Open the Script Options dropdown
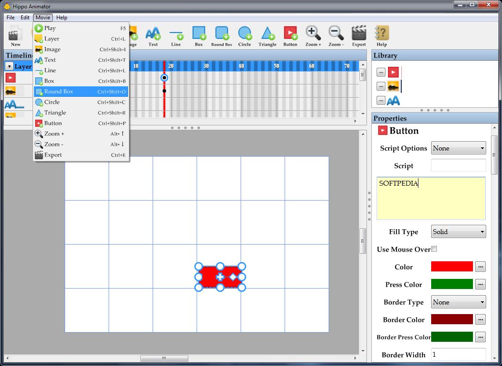This screenshot has width=502, height=366. [x=458, y=148]
